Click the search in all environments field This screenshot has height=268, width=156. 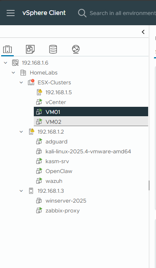coord(123,13)
